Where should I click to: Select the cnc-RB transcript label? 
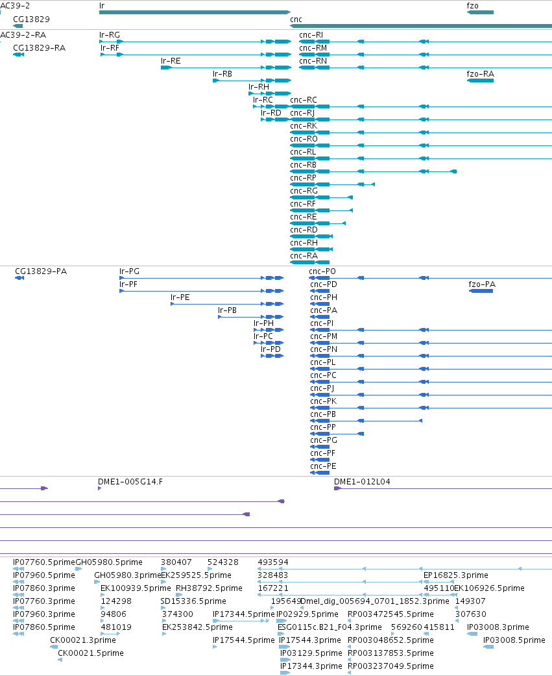(x=303, y=165)
